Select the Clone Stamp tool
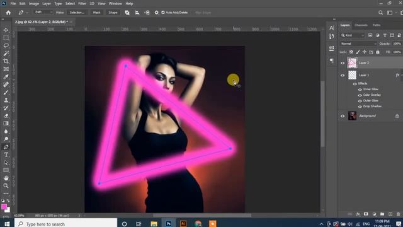This screenshot has height=227, width=403. click(x=6, y=100)
